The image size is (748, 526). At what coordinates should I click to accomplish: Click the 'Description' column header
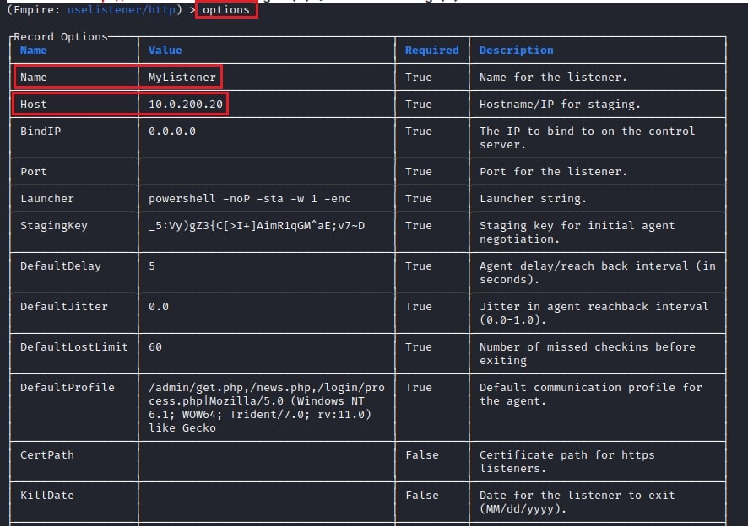[x=516, y=50]
